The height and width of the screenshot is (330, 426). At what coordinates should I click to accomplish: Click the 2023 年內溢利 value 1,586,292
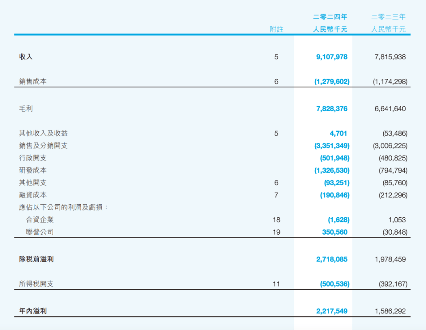390,311
